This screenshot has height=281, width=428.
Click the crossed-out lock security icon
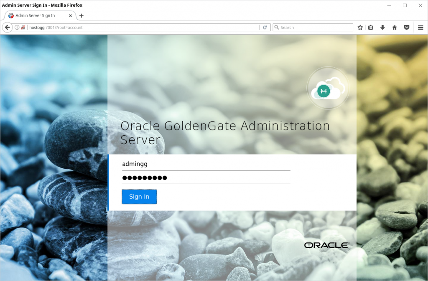pos(23,27)
